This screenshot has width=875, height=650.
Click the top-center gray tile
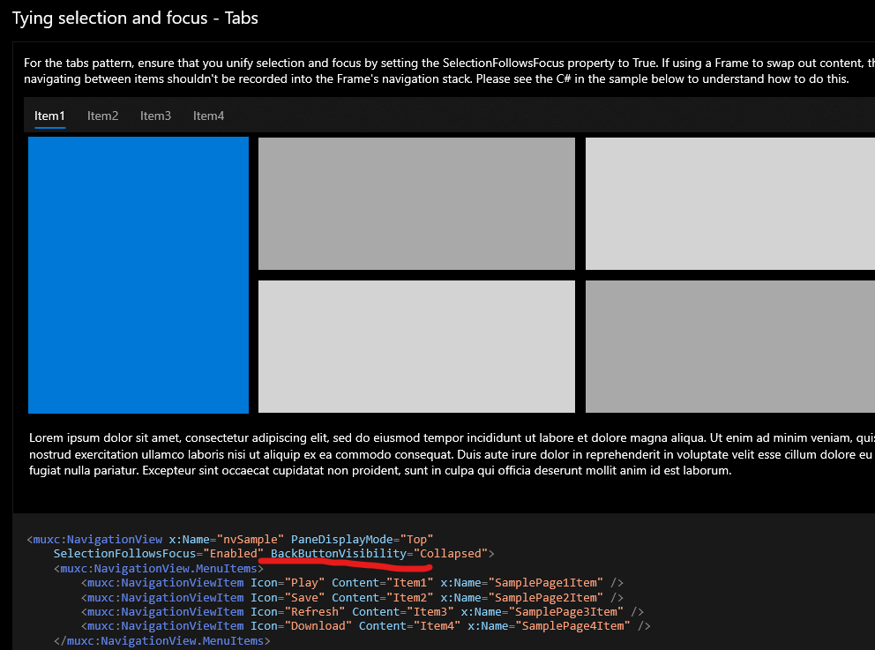tap(415, 203)
